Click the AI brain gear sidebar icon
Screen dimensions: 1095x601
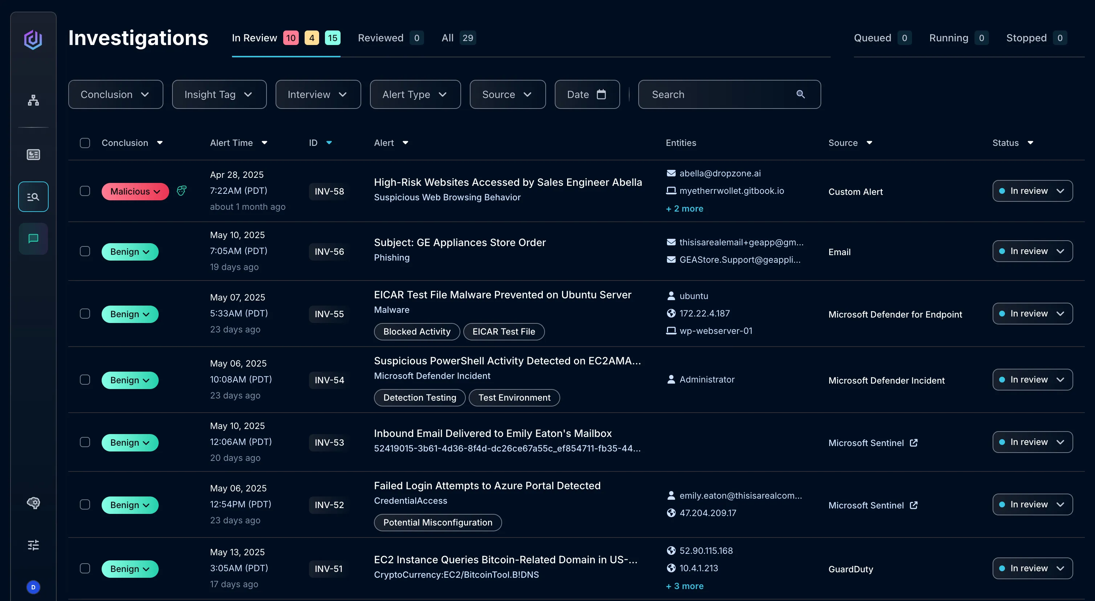[x=33, y=503]
